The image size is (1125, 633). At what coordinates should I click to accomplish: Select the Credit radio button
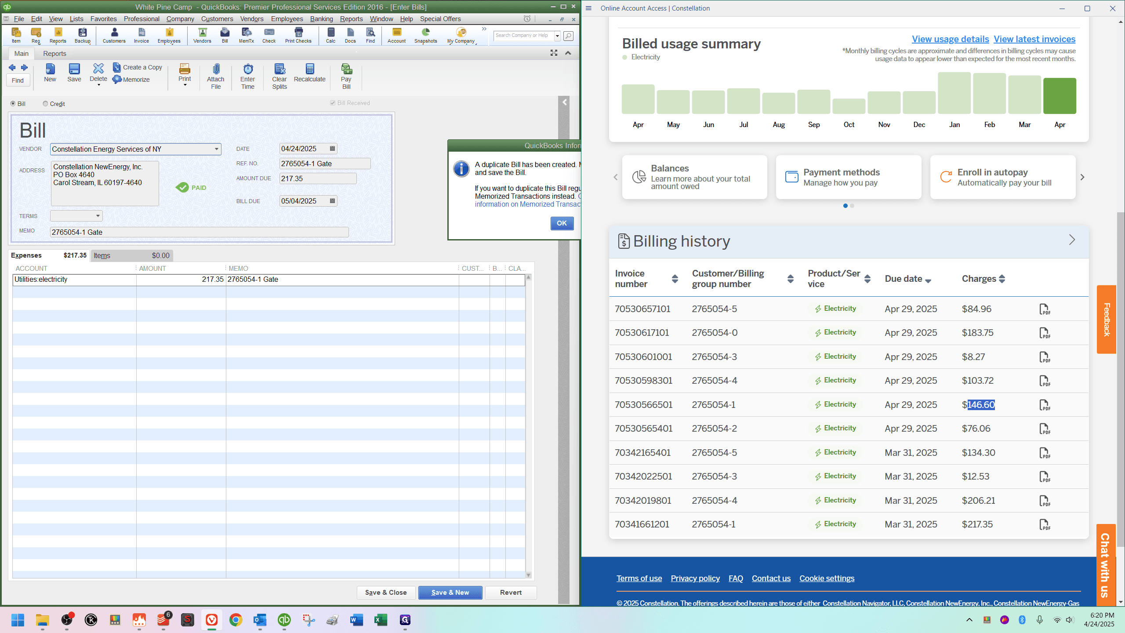click(45, 104)
